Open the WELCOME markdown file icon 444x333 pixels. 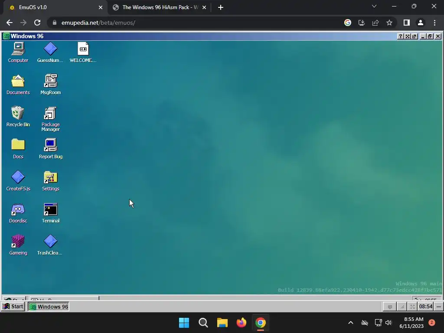[83, 52]
